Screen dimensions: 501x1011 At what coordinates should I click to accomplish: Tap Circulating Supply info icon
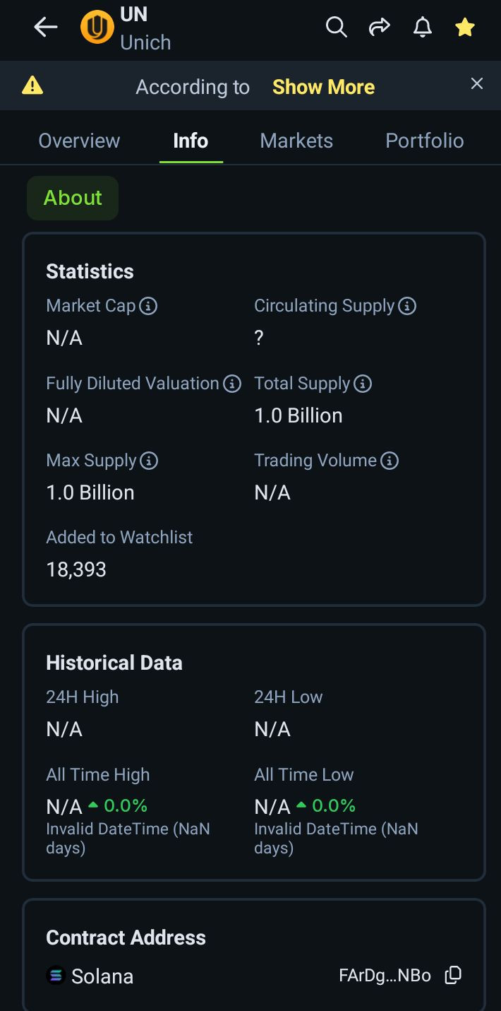pos(407,306)
